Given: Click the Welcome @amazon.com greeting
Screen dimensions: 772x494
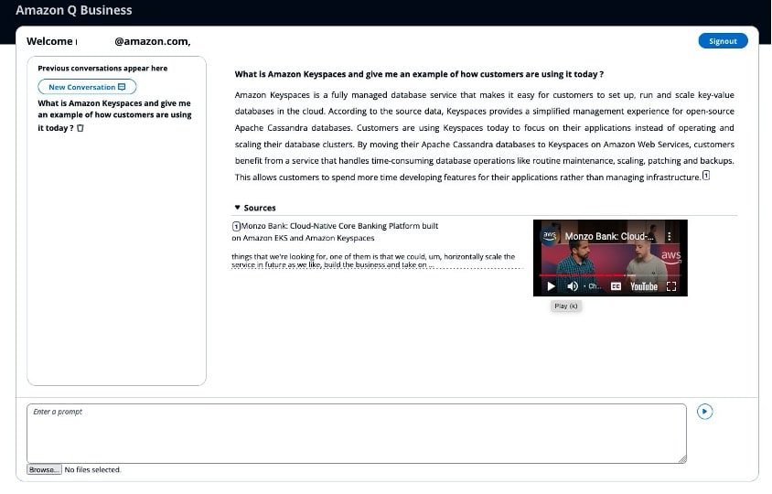Looking at the screenshot, I should [109, 41].
